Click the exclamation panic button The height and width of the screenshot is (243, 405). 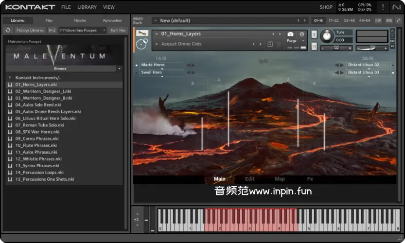[383, 7]
